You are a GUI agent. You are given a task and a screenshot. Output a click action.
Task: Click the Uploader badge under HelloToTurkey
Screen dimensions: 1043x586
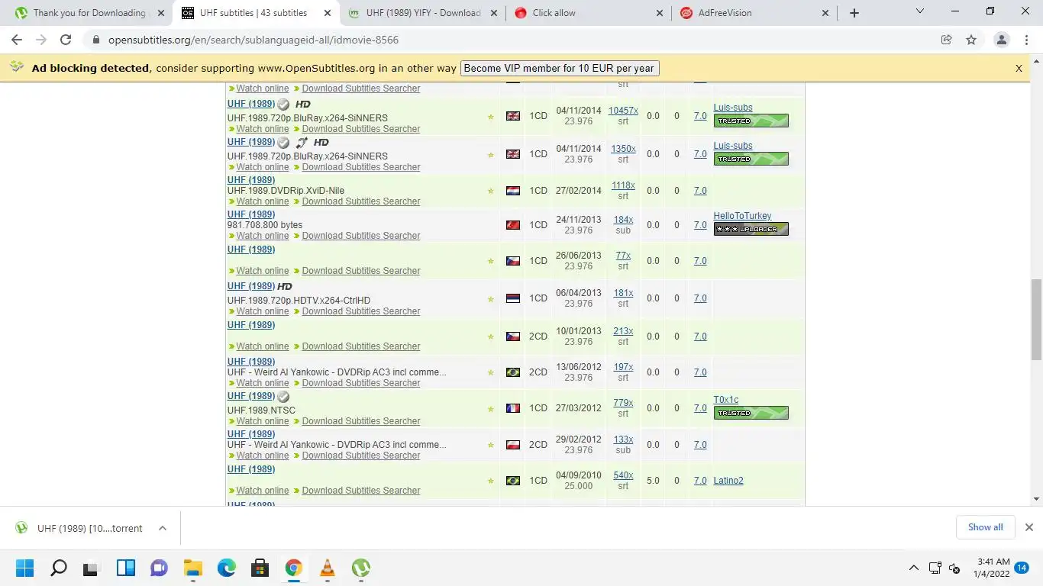click(x=751, y=229)
